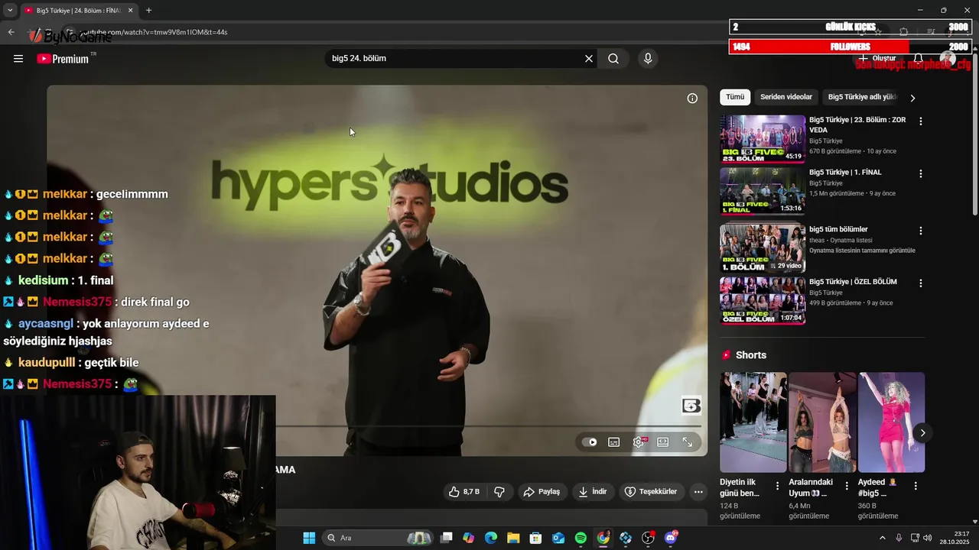Open the Aralarındaki Uyum short thumbnail
This screenshot has height=550, width=979.
click(x=822, y=422)
